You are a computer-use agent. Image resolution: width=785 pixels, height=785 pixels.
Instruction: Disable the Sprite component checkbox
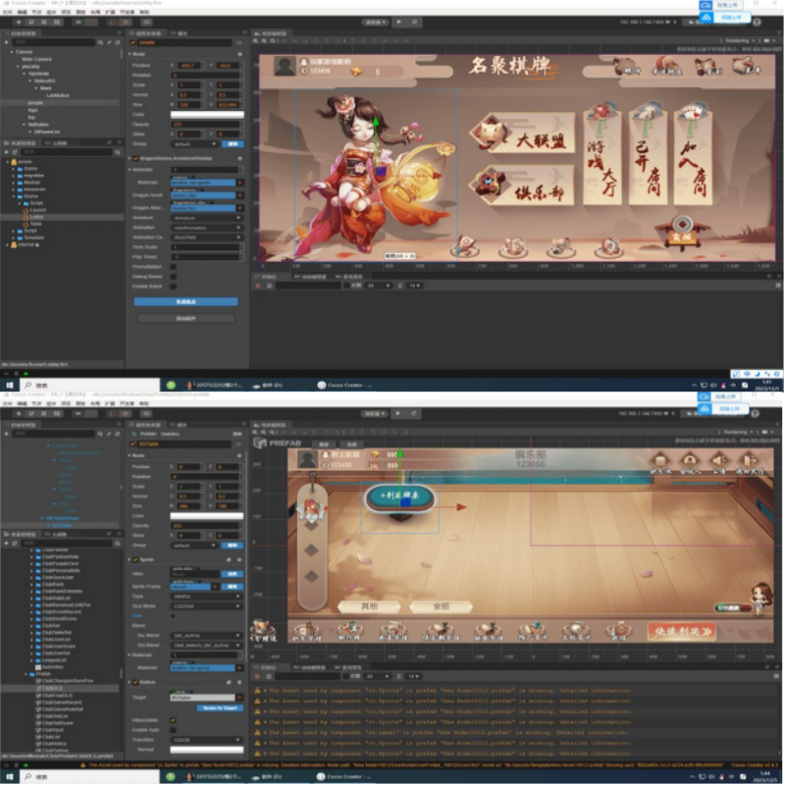pyautogui.click(x=135, y=559)
